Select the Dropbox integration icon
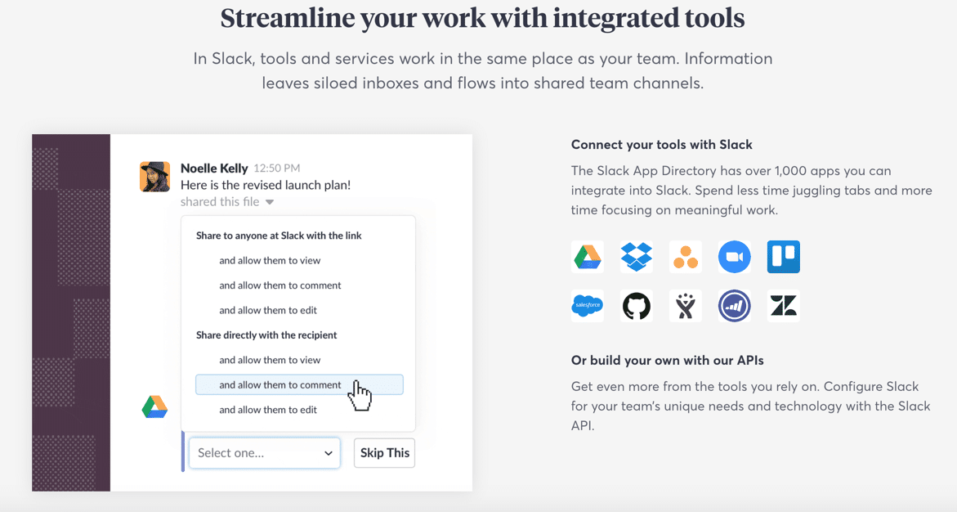Viewport: 957px width, 512px height. tap(636, 256)
